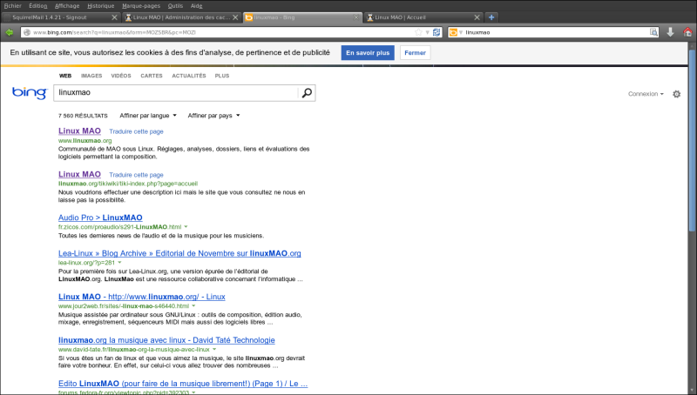The image size is (697, 395).
Task: Expand arrow next to lea-linux.org URL
Action: click(x=119, y=262)
